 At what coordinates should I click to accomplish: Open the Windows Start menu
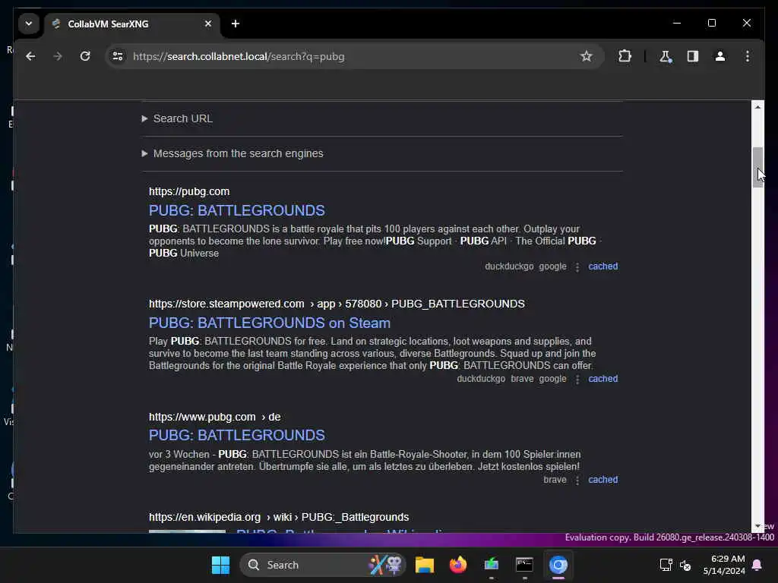click(220, 565)
